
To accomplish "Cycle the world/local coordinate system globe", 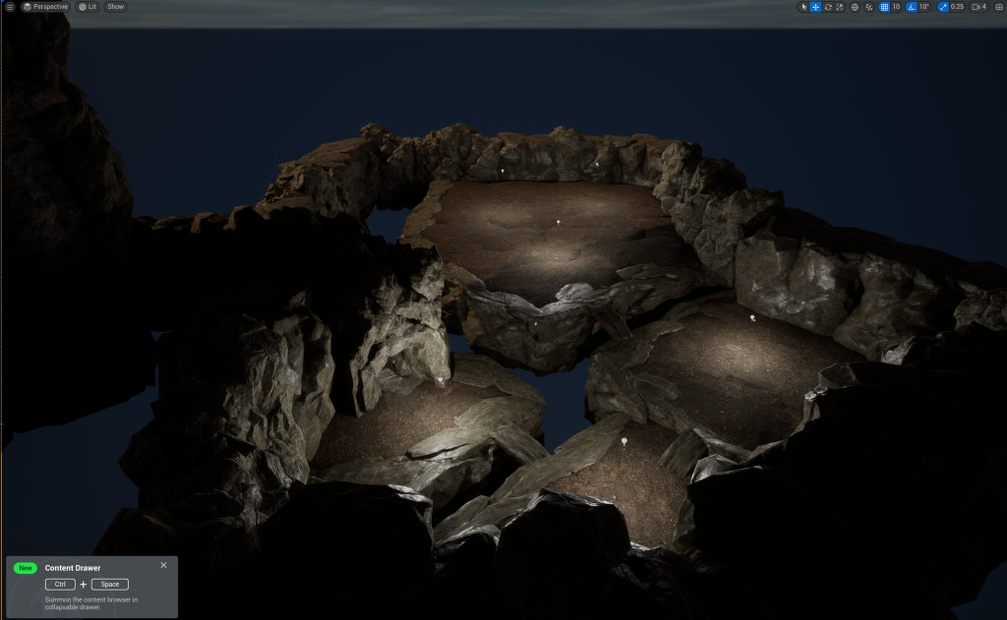I will pyautogui.click(x=855, y=7).
